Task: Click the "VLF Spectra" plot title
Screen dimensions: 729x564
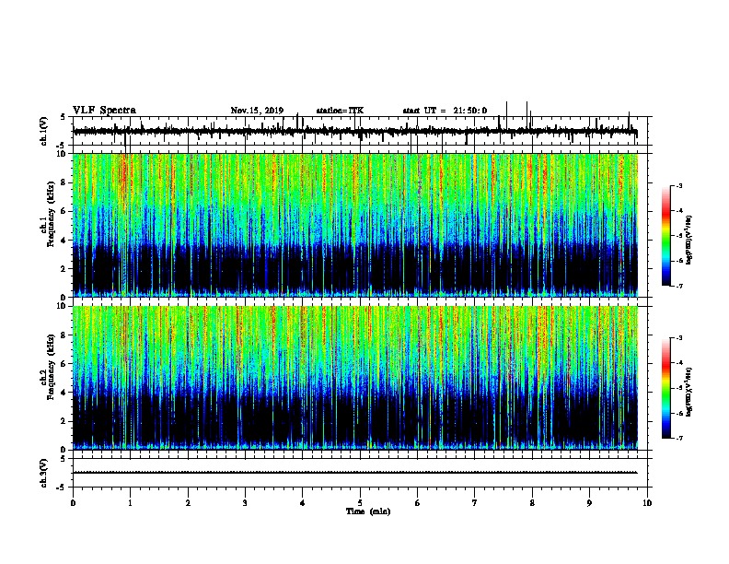Action: (x=104, y=111)
